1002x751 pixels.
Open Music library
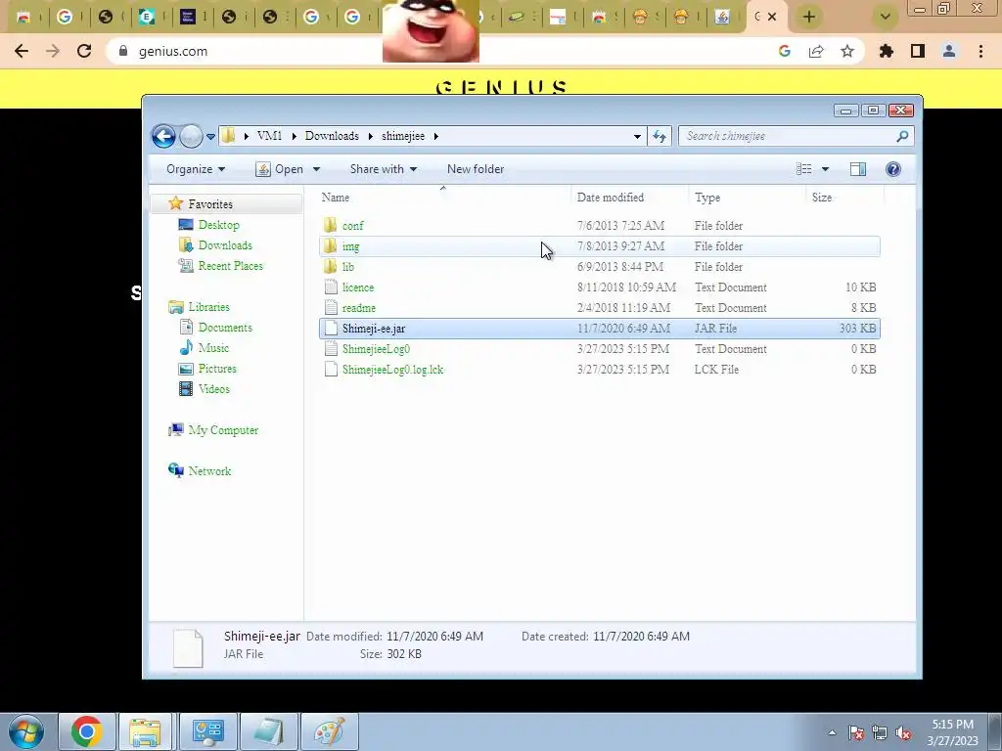click(x=212, y=348)
